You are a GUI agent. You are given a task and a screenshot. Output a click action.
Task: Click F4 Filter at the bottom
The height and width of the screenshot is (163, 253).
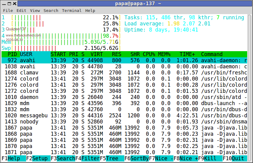[88, 158]
